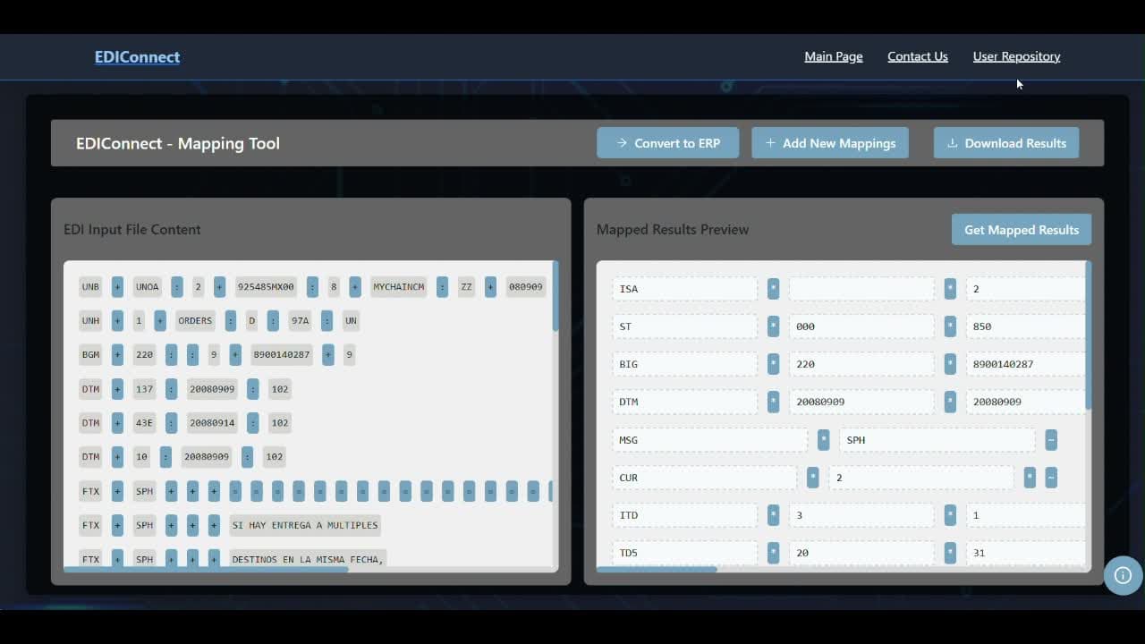This screenshot has height=644, width=1145.
Task: Click the colon separator right after MYCHAINCM
Action: click(442, 287)
